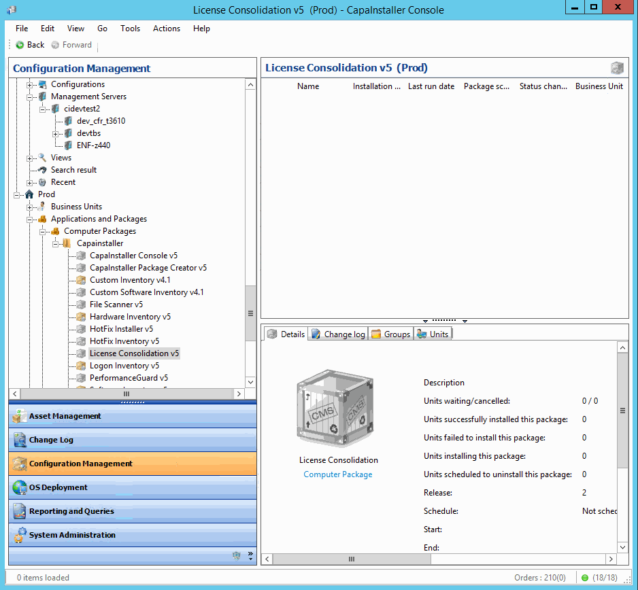Viewport: 638px width, 590px height.
Task: Collapse the Management Servers node
Action: click(30, 97)
